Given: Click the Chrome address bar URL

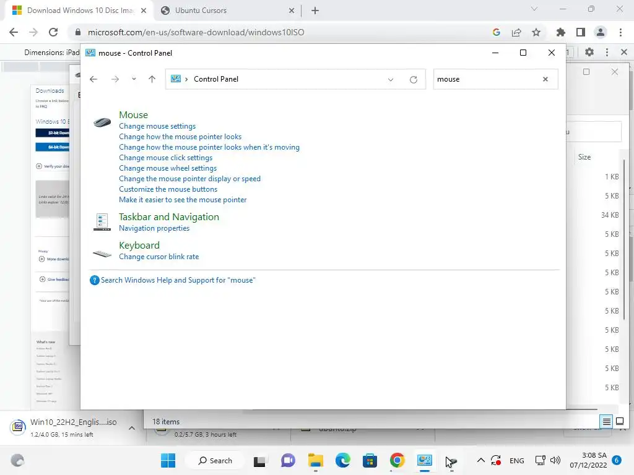Looking at the screenshot, I should pyautogui.click(x=196, y=32).
